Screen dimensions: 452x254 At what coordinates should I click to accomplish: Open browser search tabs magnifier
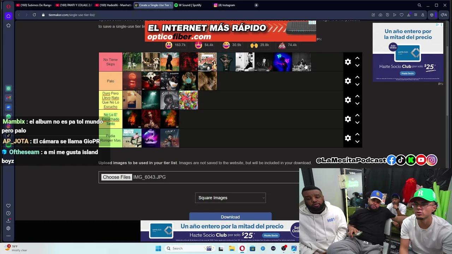pyautogui.click(x=420, y=5)
